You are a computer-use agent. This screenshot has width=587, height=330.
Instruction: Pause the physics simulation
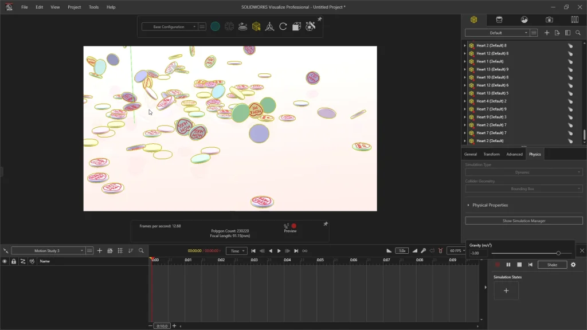click(x=508, y=265)
